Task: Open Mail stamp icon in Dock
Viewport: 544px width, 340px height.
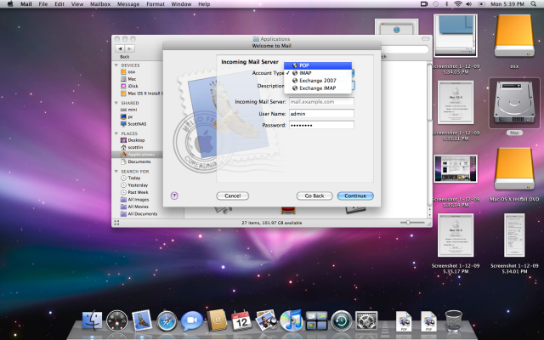Action: pyautogui.click(x=142, y=320)
